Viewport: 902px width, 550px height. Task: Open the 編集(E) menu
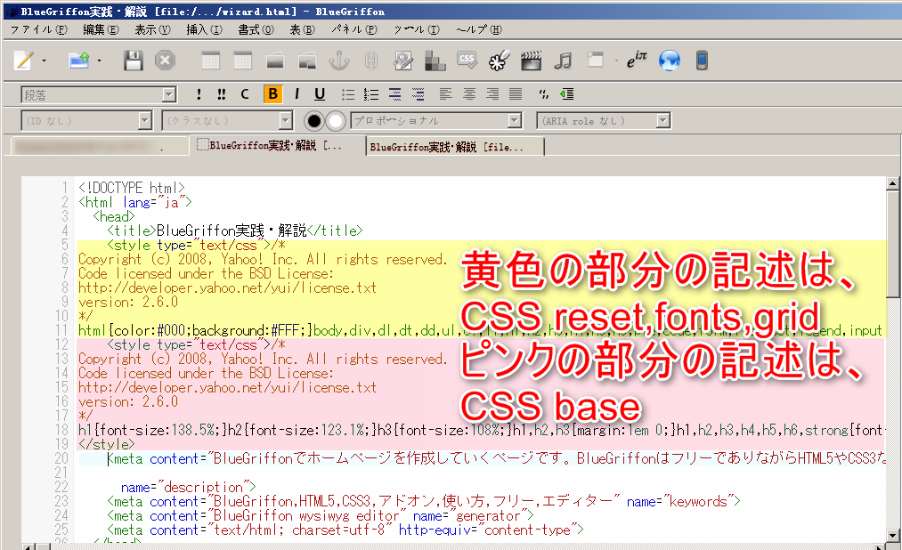[101, 29]
